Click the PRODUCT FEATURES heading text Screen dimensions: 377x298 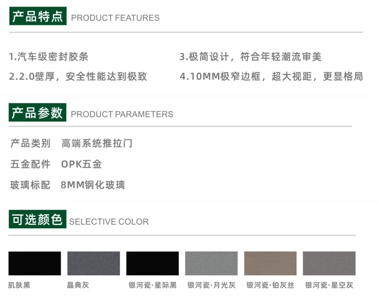pos(115,18)
